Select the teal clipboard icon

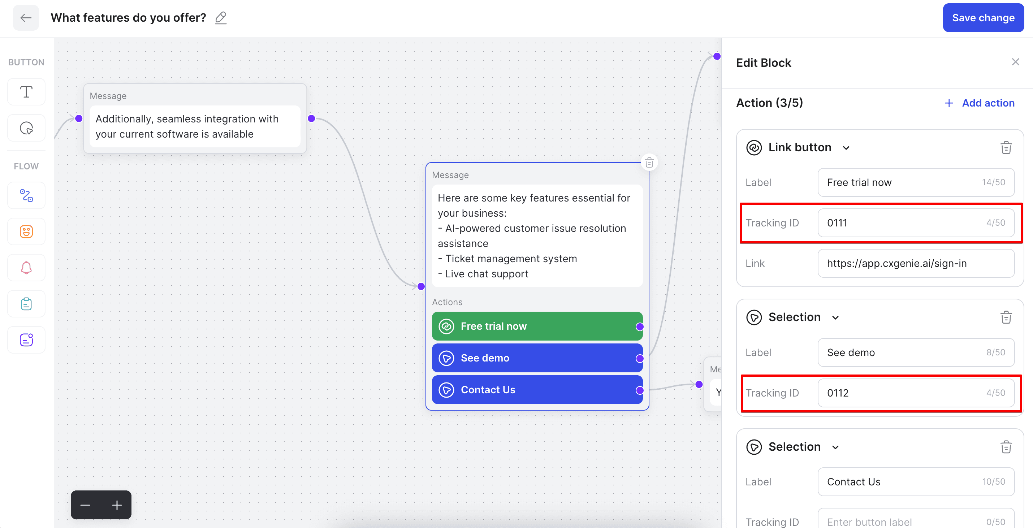tap(26, 303)
